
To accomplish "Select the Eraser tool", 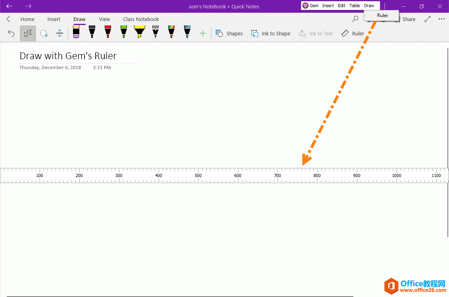I will pyautogui.click(x=76, y=33).
